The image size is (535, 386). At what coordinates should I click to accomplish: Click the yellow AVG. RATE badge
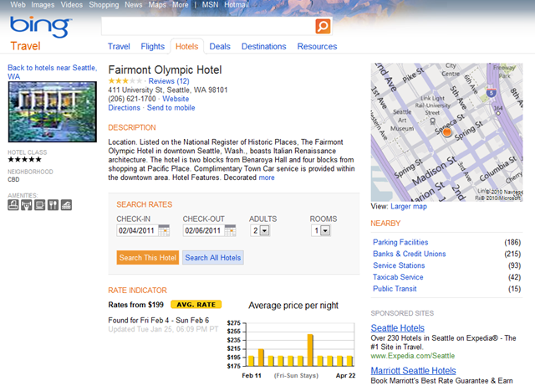(x=196, y=304)
